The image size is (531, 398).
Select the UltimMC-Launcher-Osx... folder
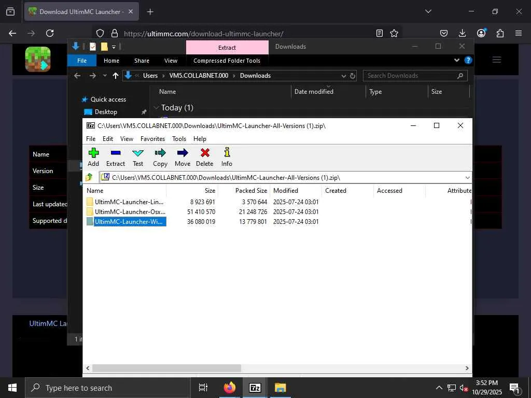coord(126,212)
